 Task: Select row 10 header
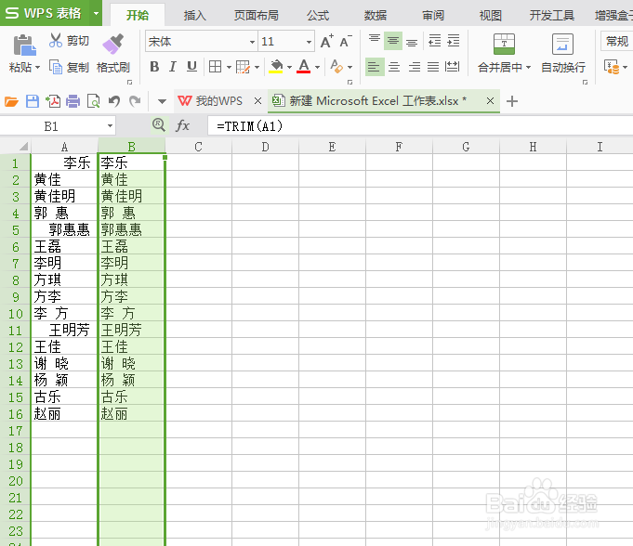pyautogui.click(x=16, y=313)
